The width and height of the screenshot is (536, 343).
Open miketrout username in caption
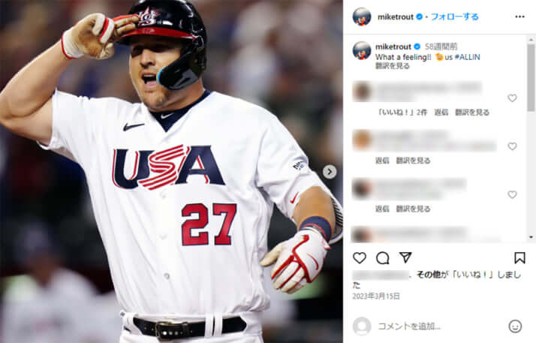(x=393, y=47)
